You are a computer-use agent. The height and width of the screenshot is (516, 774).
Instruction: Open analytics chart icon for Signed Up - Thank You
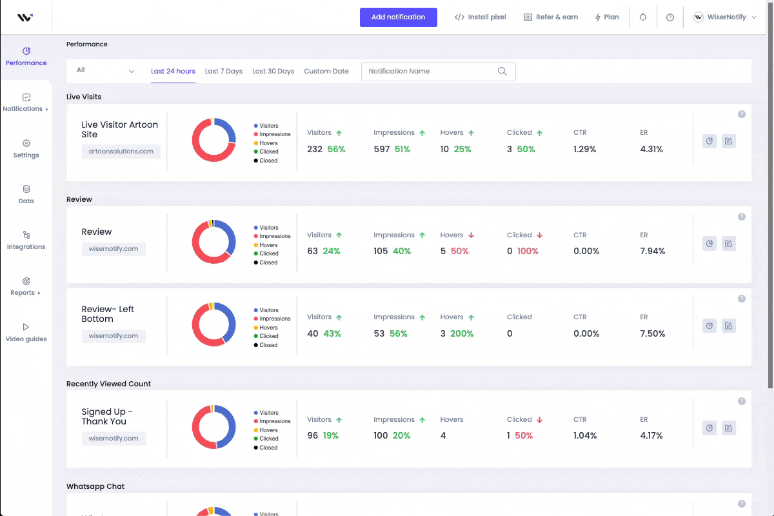[x=709, y=428]
